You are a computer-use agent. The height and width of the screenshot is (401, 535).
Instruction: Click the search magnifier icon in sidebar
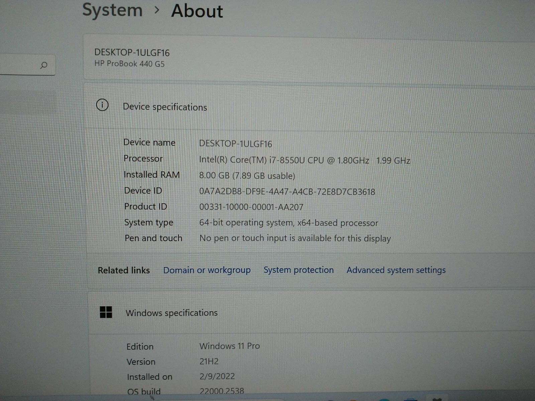tap(44, 65)
